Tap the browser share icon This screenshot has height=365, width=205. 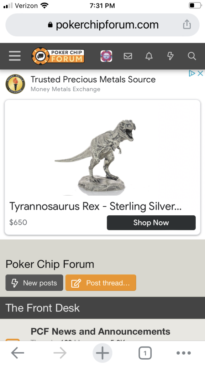point(187,25)
